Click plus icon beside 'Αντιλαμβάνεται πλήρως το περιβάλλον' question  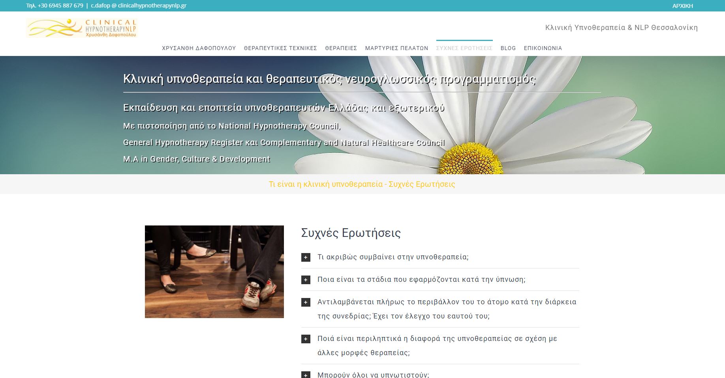306,302
